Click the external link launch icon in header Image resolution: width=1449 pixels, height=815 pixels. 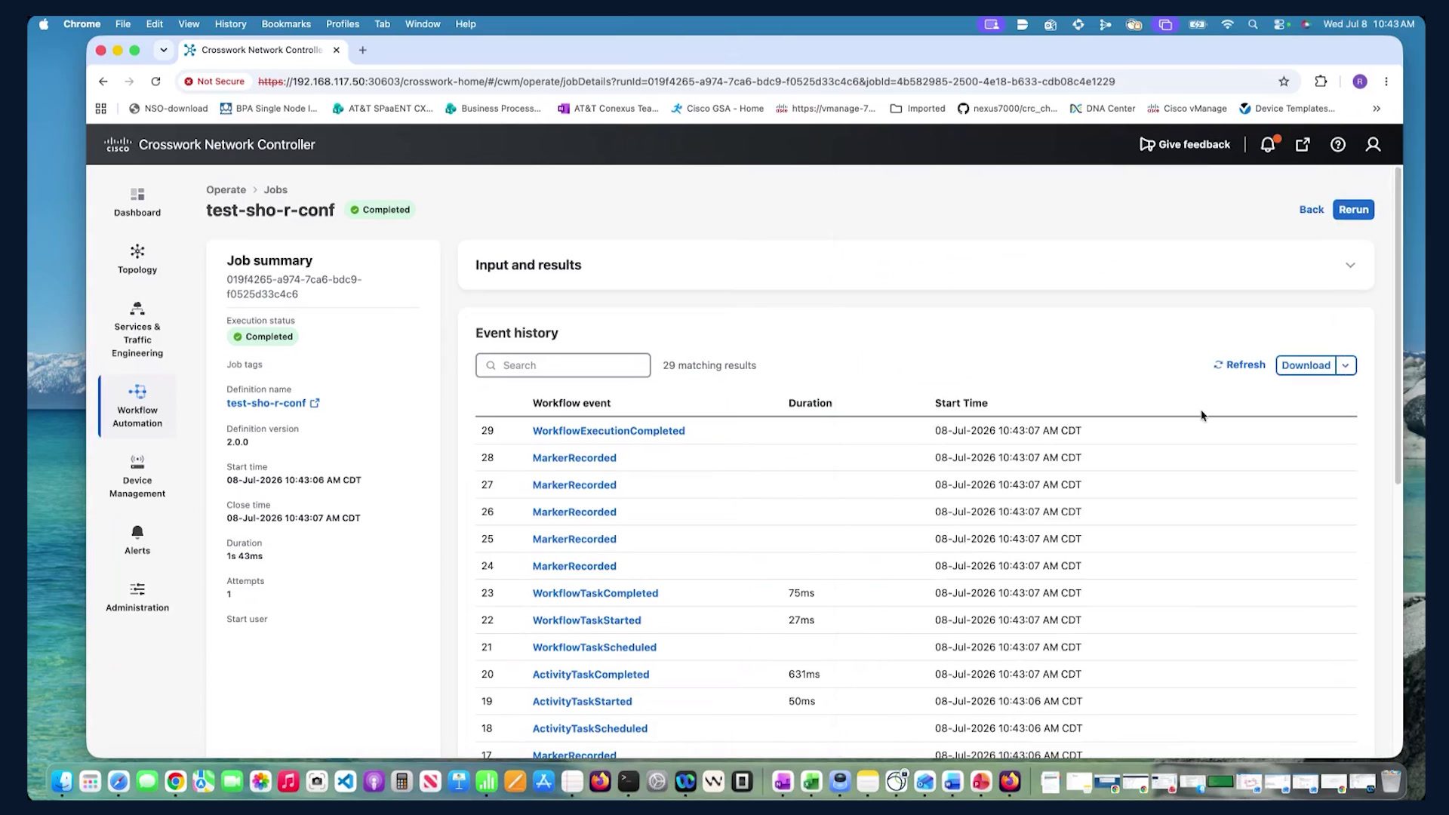[x=1303, y=145]
